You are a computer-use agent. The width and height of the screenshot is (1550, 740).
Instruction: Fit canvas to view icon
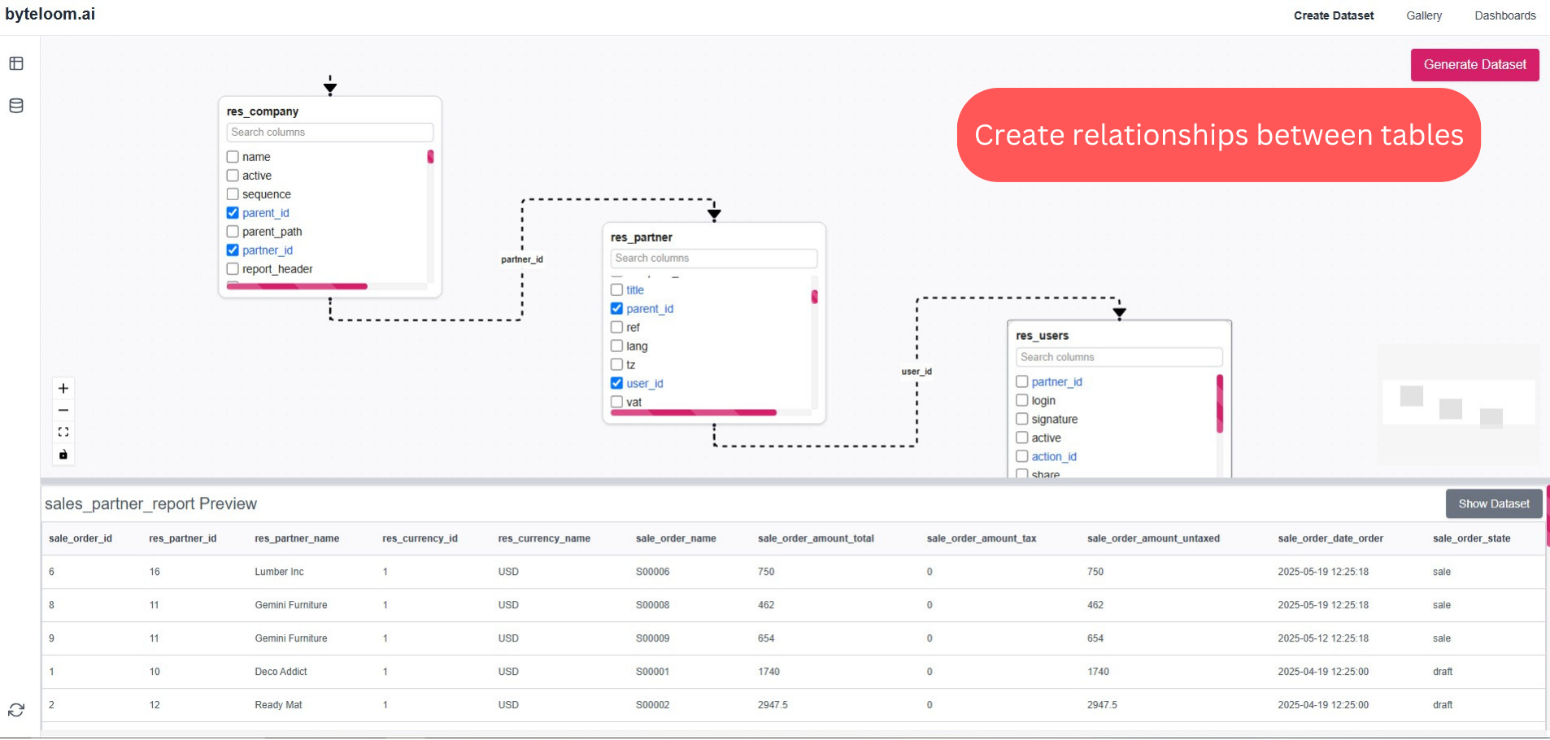(x=63, y=433)
